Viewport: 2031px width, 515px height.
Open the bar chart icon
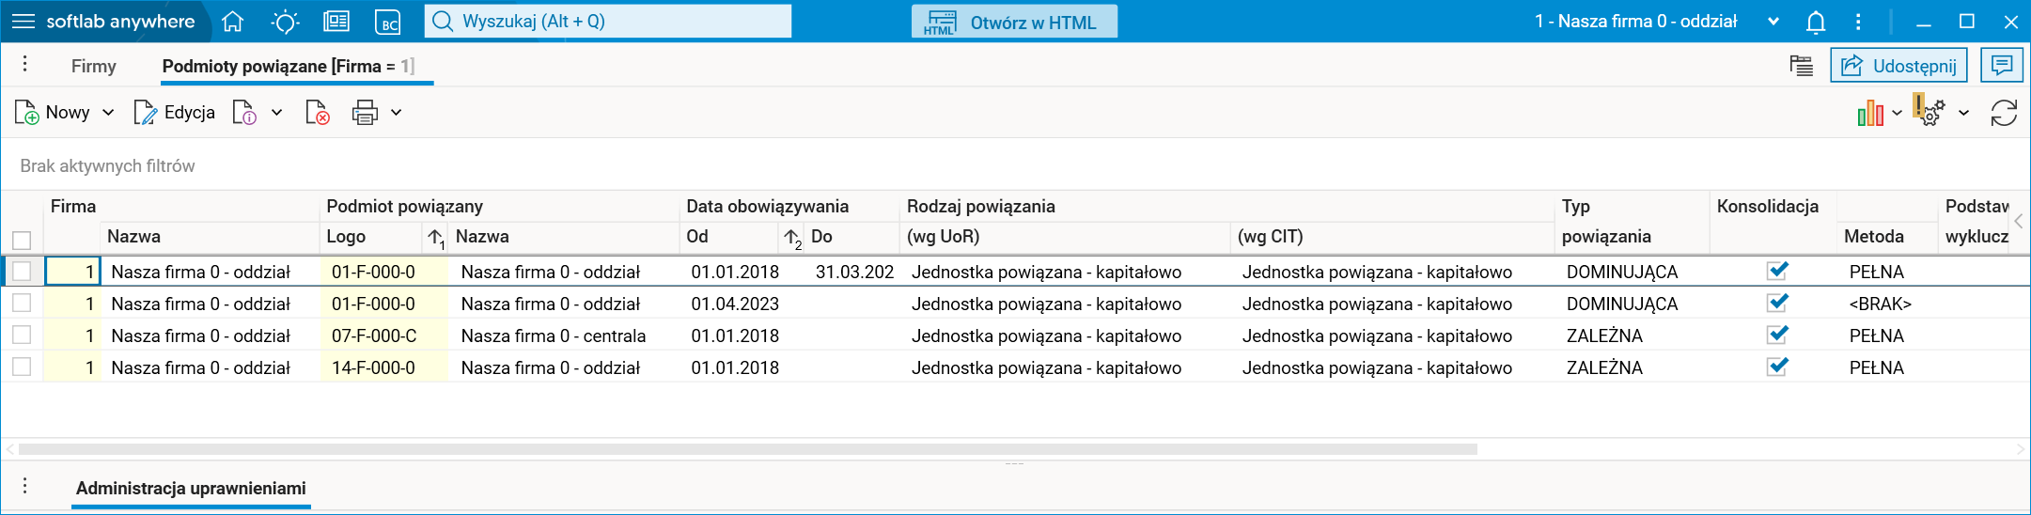[1870, 113]
